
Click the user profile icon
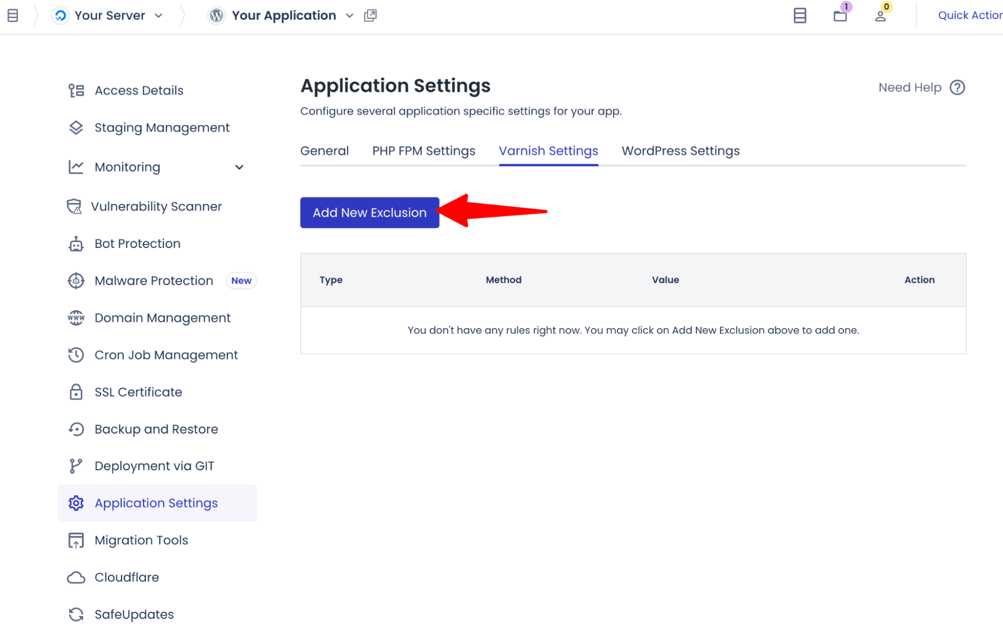click(880, 15)
